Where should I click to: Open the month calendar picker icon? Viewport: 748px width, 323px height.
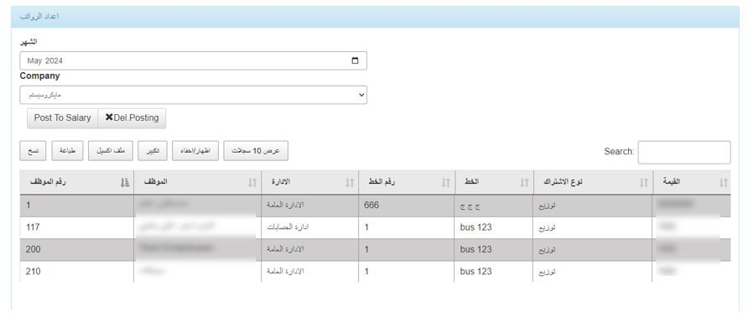pos(355,60)
